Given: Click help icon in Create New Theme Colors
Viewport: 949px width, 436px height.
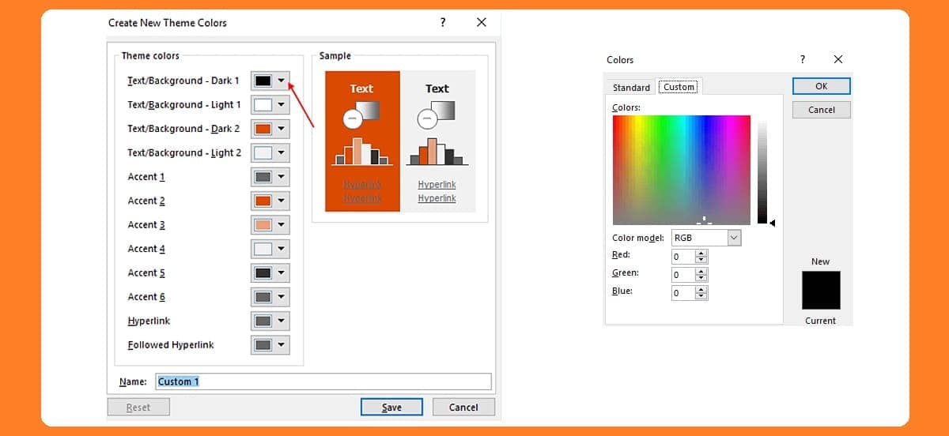Looking at the screenshot, I should tap(443, 23).
